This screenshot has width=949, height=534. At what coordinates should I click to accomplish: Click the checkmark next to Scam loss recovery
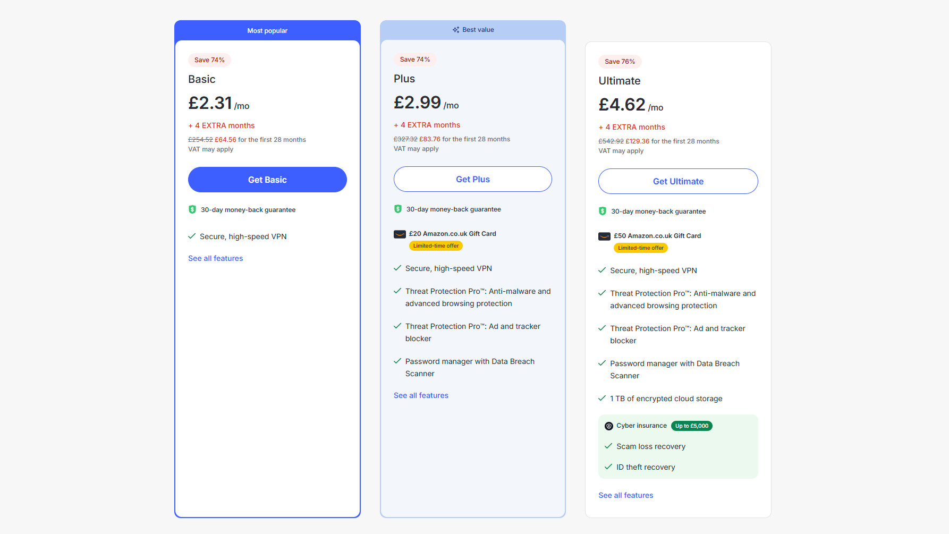609,446
